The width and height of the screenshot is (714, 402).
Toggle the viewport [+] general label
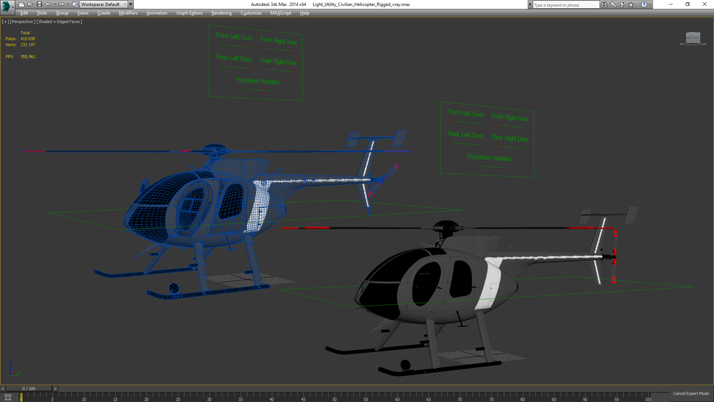tap(5, 22)
